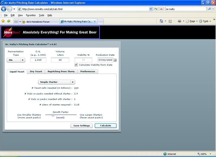The height and width of the screenshot is (157, 216).
Task: Open the File menu
Action: click(x=6, y=15)
